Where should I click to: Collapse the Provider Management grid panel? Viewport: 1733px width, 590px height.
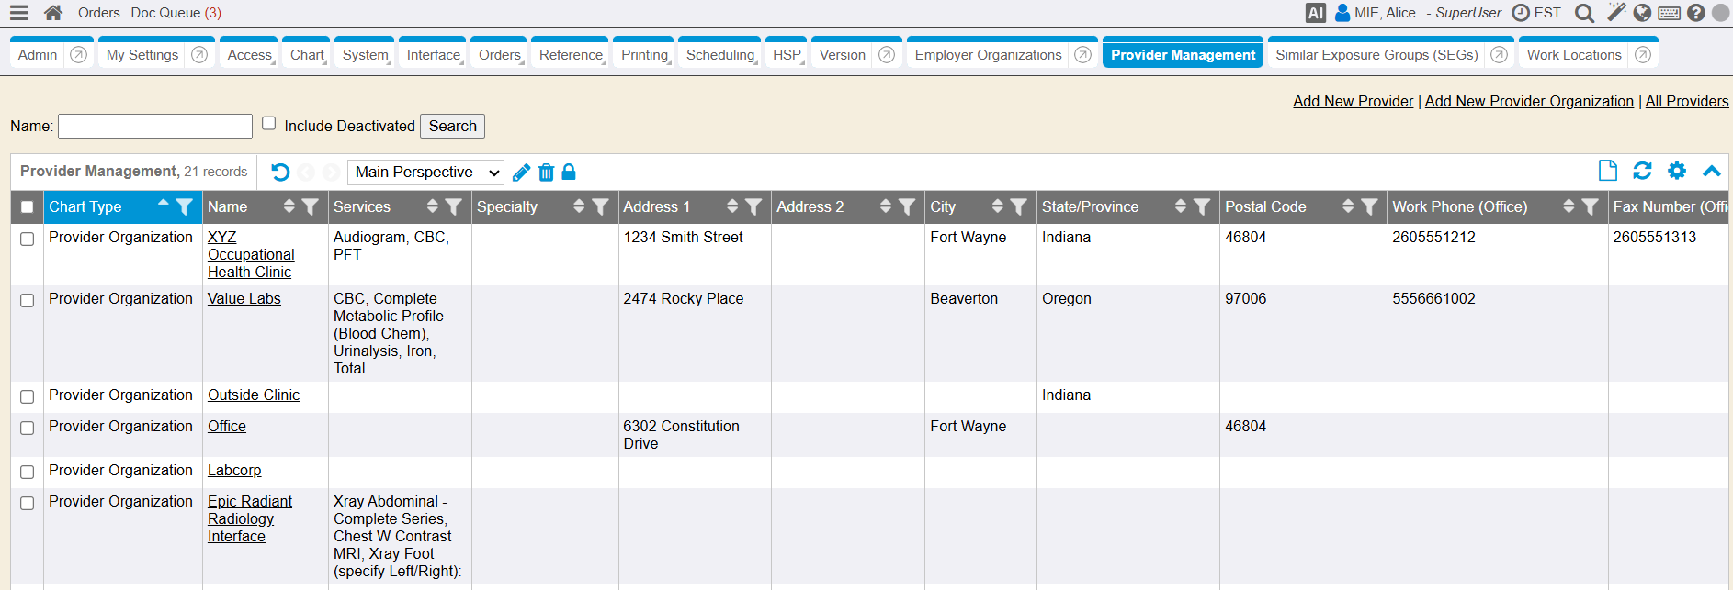(1711, 171)
